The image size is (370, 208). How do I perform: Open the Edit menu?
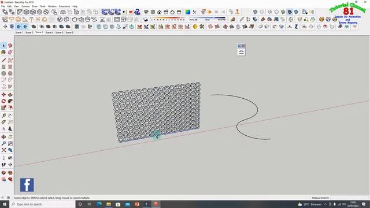[9, 6]
